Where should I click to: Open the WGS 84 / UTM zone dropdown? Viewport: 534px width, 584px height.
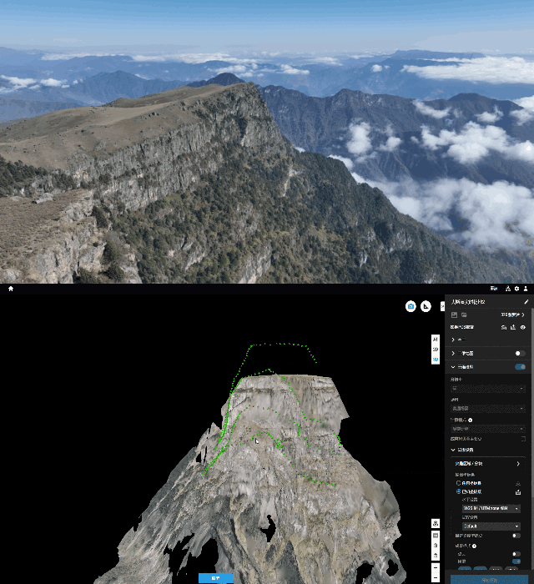pyautogui.click(x=491, y=508)
